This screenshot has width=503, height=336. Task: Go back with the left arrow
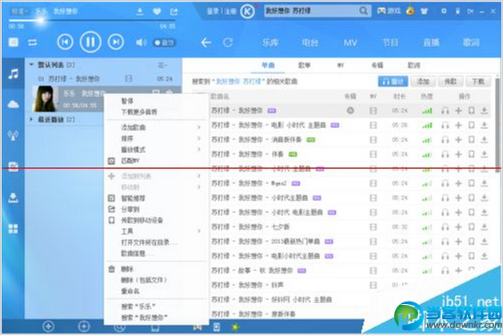click(206, 42)
